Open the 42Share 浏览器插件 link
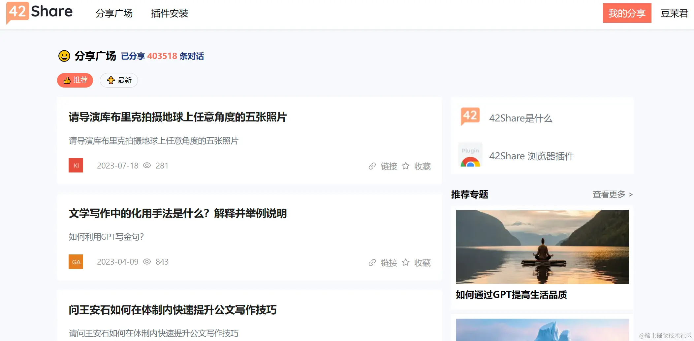Viewport: 694px width, 341px height. coord(531,156)
